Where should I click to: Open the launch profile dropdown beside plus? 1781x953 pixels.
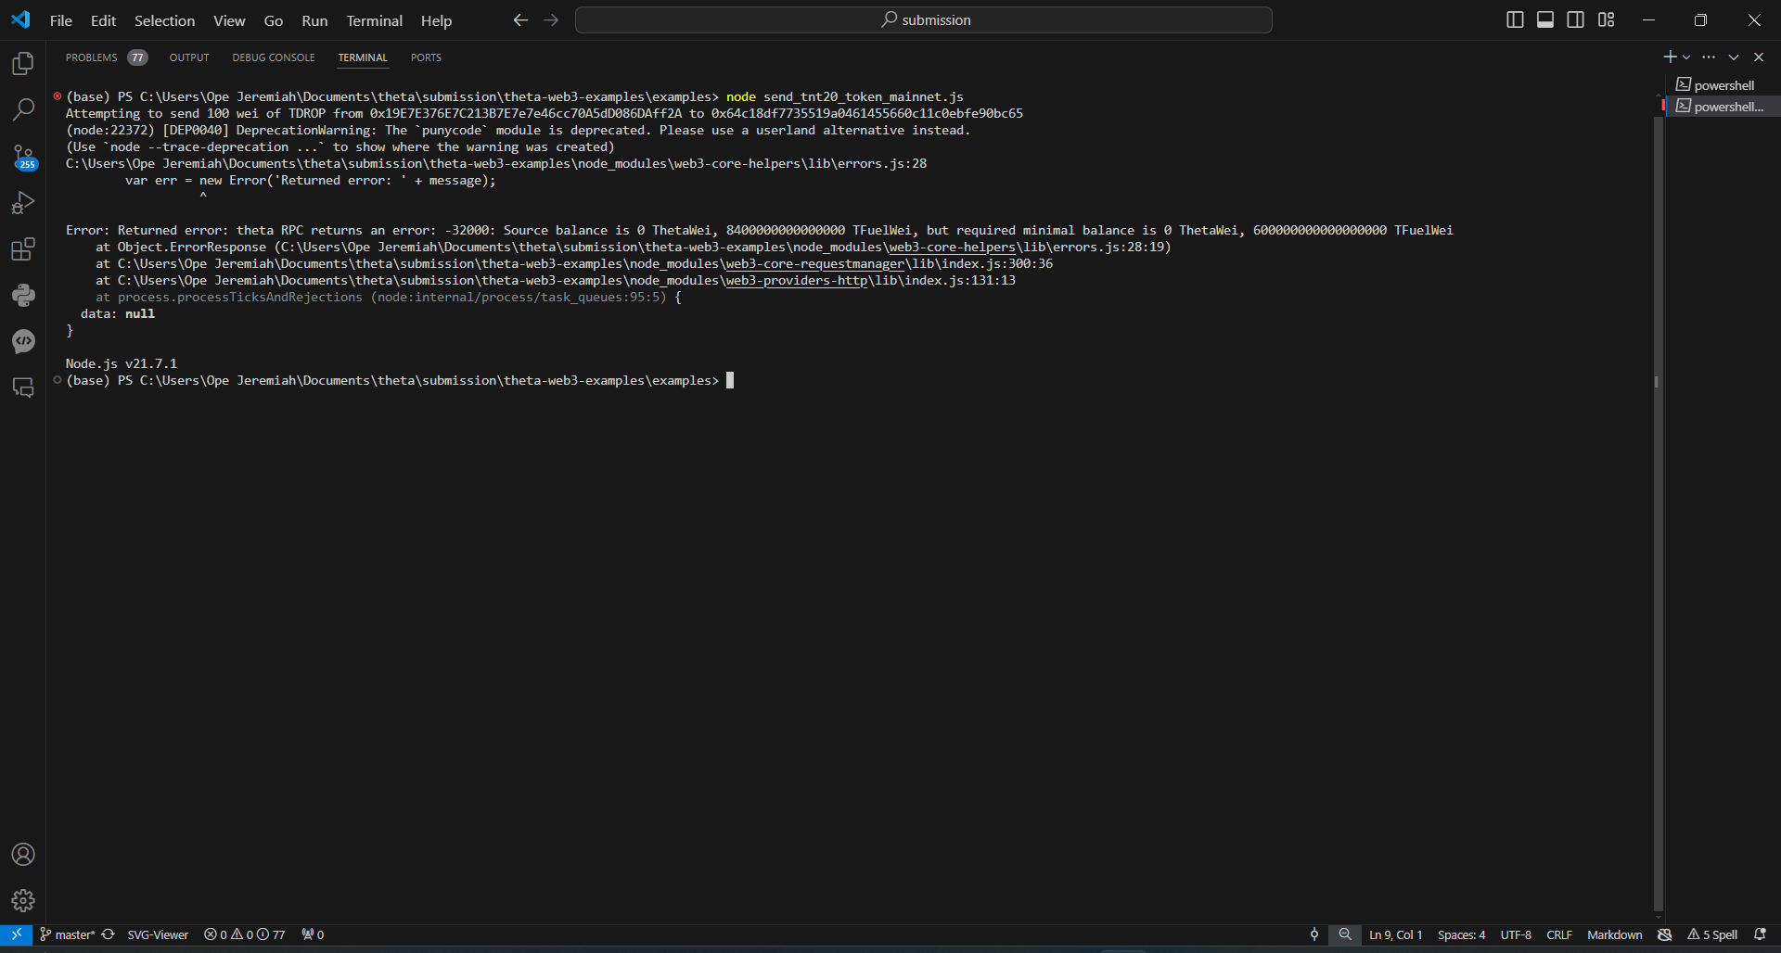pyautogui.click(x=1686, y=57)
